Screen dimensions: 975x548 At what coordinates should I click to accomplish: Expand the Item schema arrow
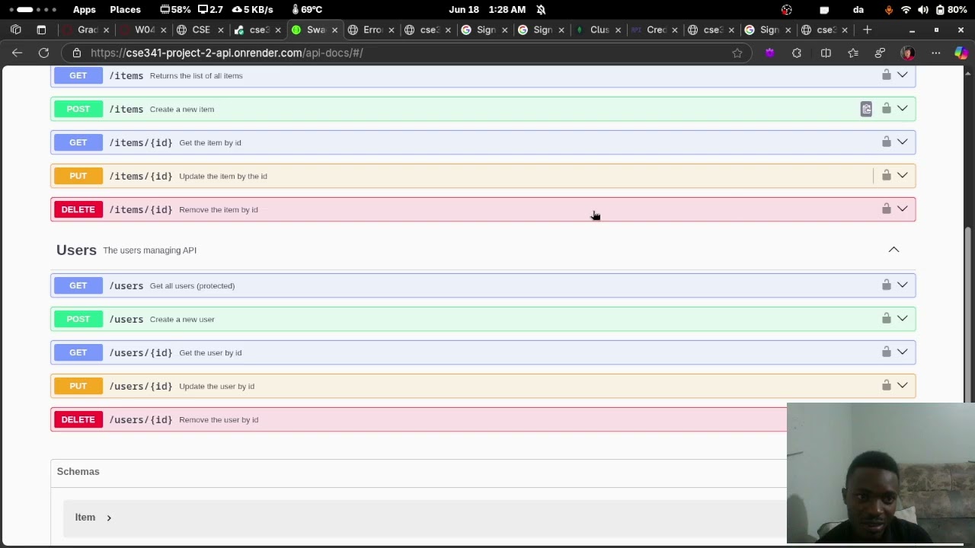coord(109,518)
